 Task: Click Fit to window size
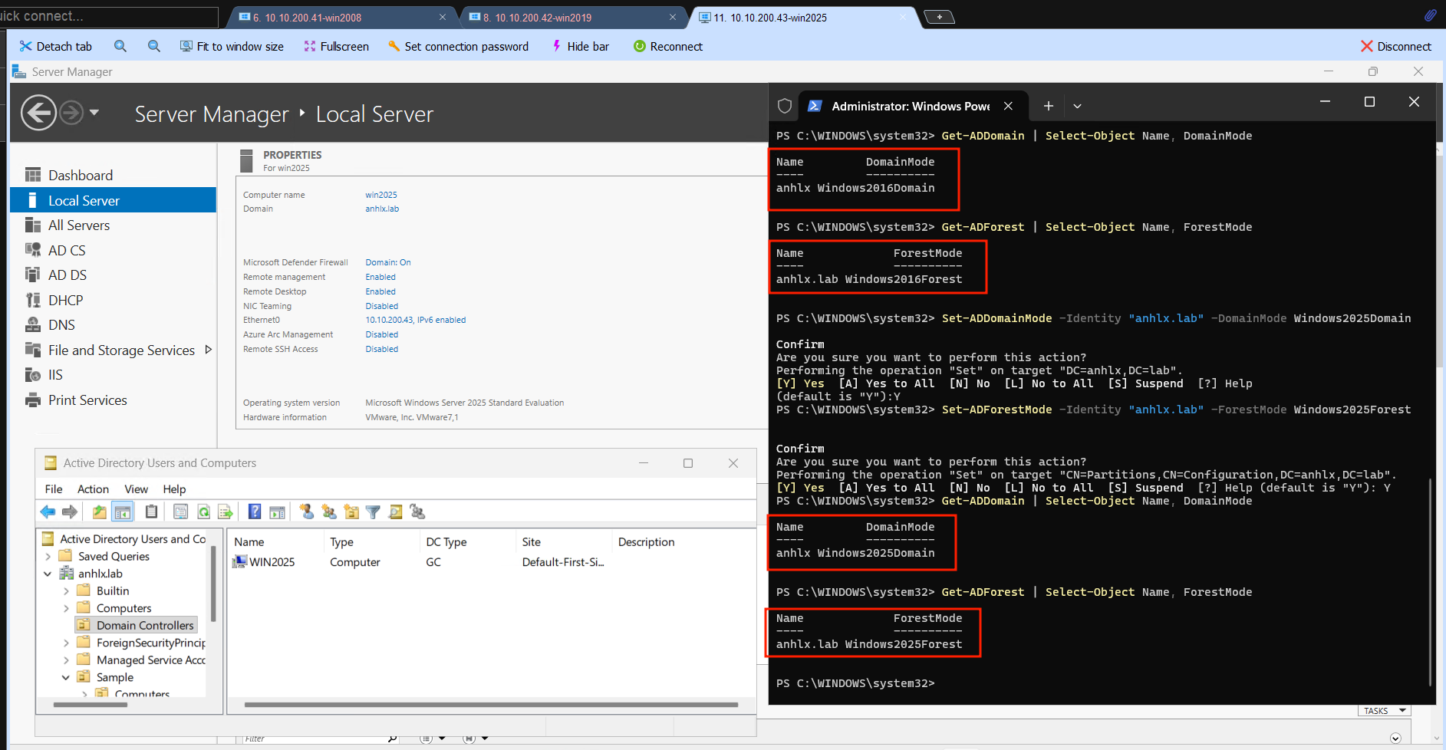[x=232, y=47]
